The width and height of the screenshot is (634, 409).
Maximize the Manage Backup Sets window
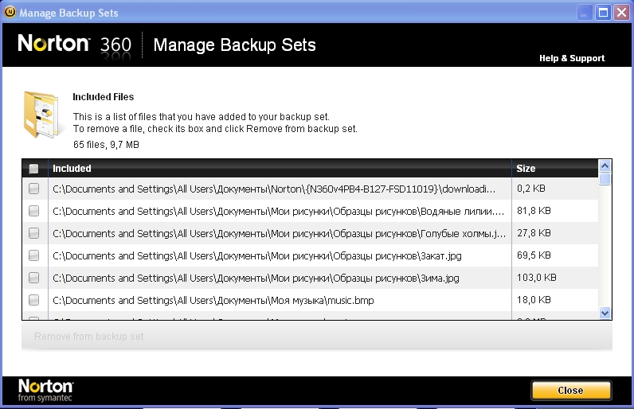click(603, 12)
